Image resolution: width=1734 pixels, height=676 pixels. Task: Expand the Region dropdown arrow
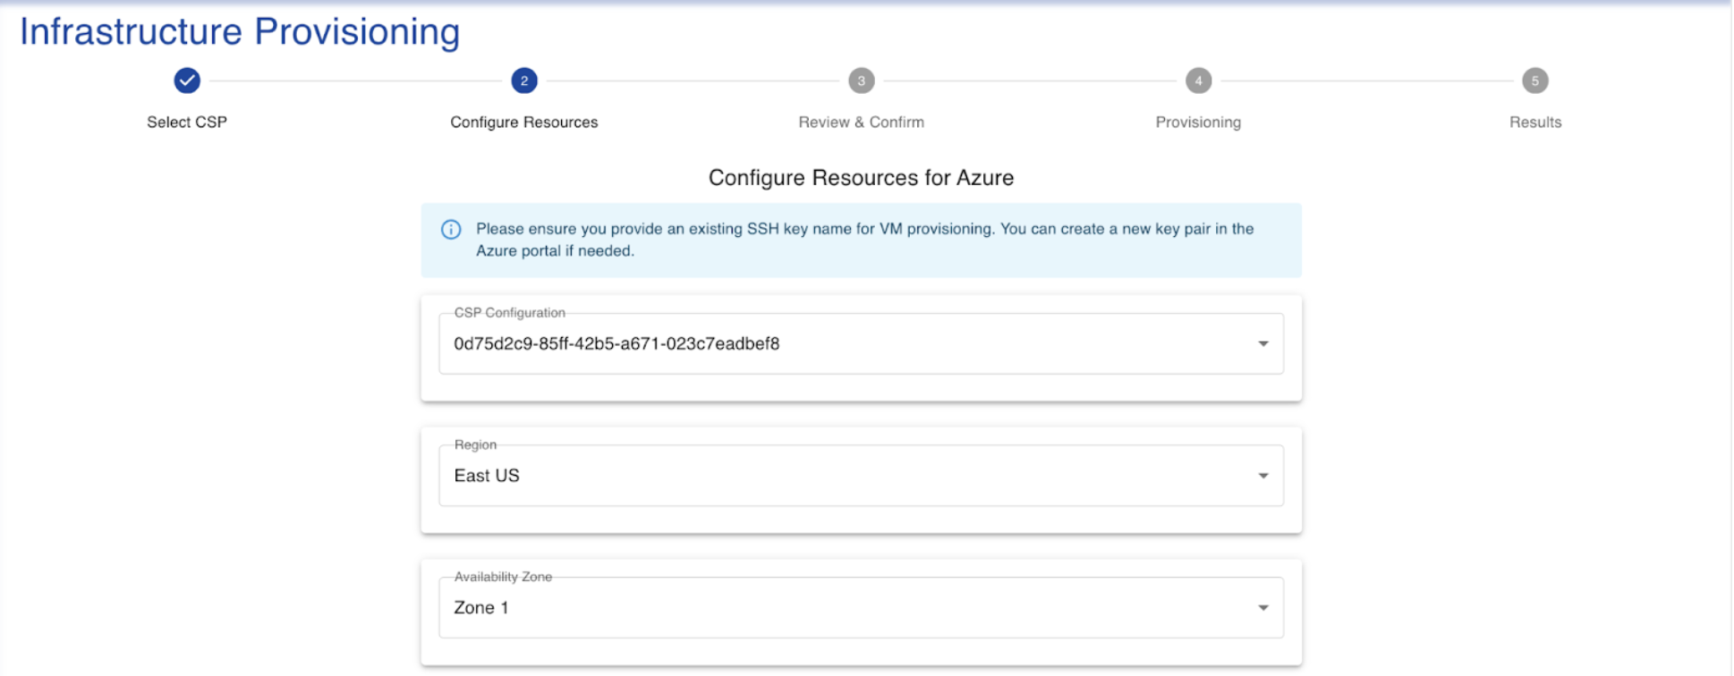click(x=1262, y=476)
